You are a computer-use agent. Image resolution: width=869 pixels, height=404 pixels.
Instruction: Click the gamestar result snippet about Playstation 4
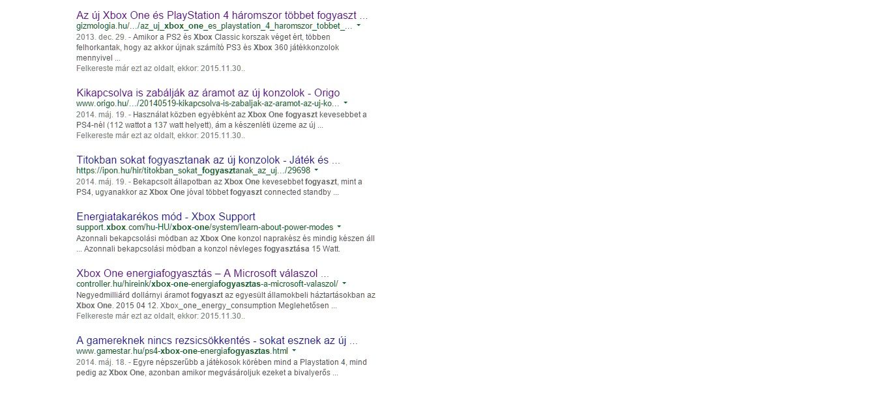pos(226,368)
